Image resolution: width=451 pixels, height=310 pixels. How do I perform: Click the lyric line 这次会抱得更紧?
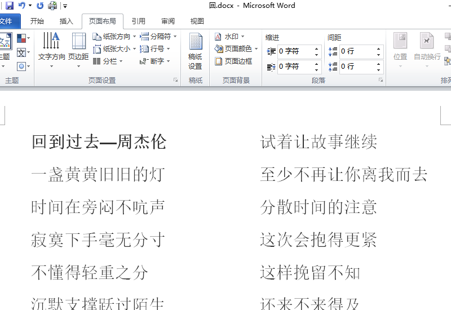coord(319,240)
